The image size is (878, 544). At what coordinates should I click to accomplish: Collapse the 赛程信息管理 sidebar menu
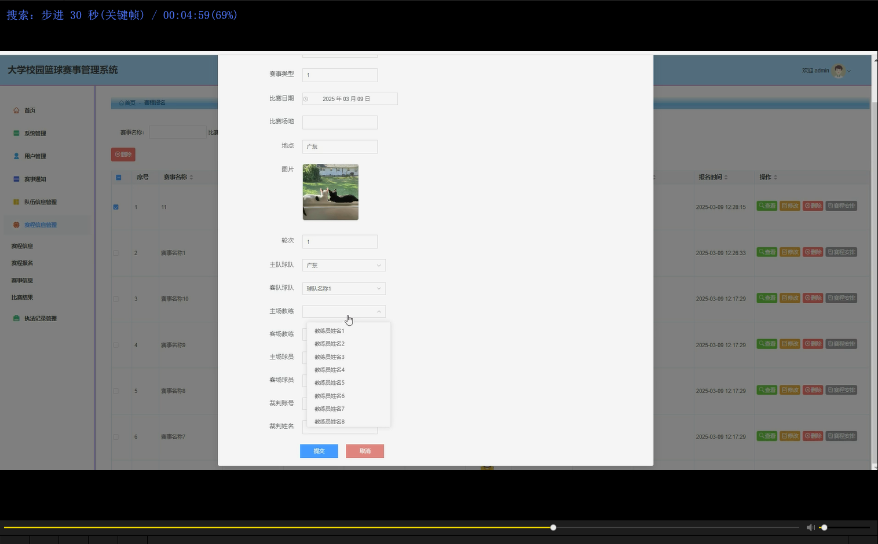(x=47, y=225)
